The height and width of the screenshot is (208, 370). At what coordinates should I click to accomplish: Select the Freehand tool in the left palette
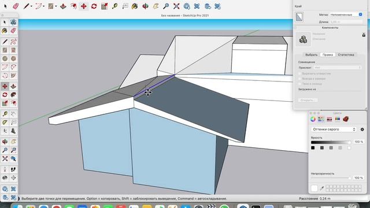[13, 42]
